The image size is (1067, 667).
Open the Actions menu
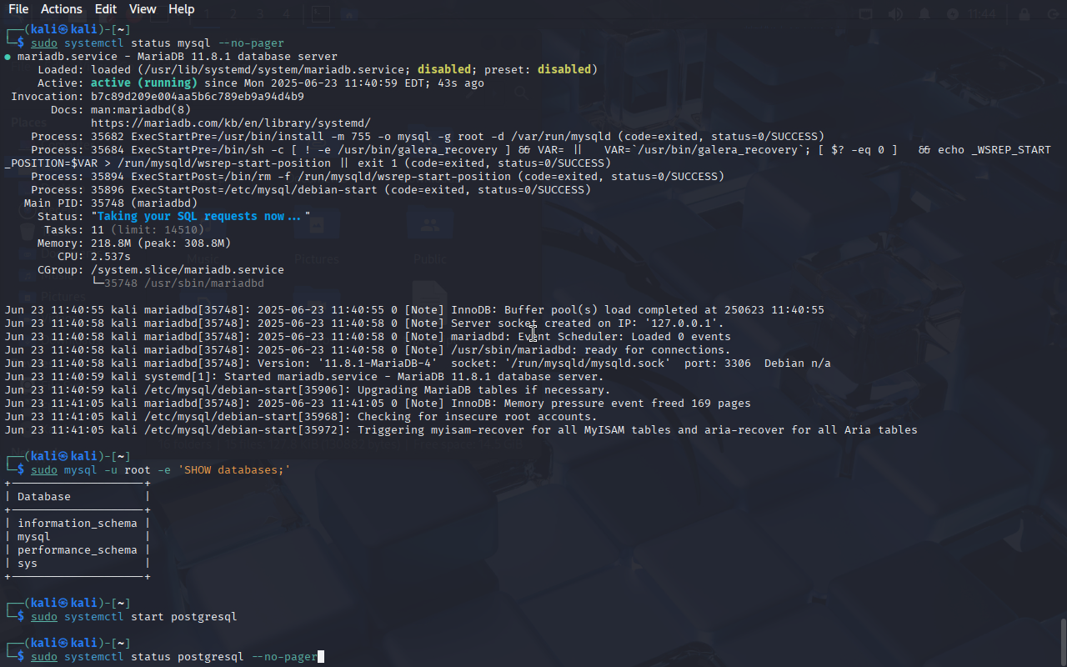pos(62,9)
